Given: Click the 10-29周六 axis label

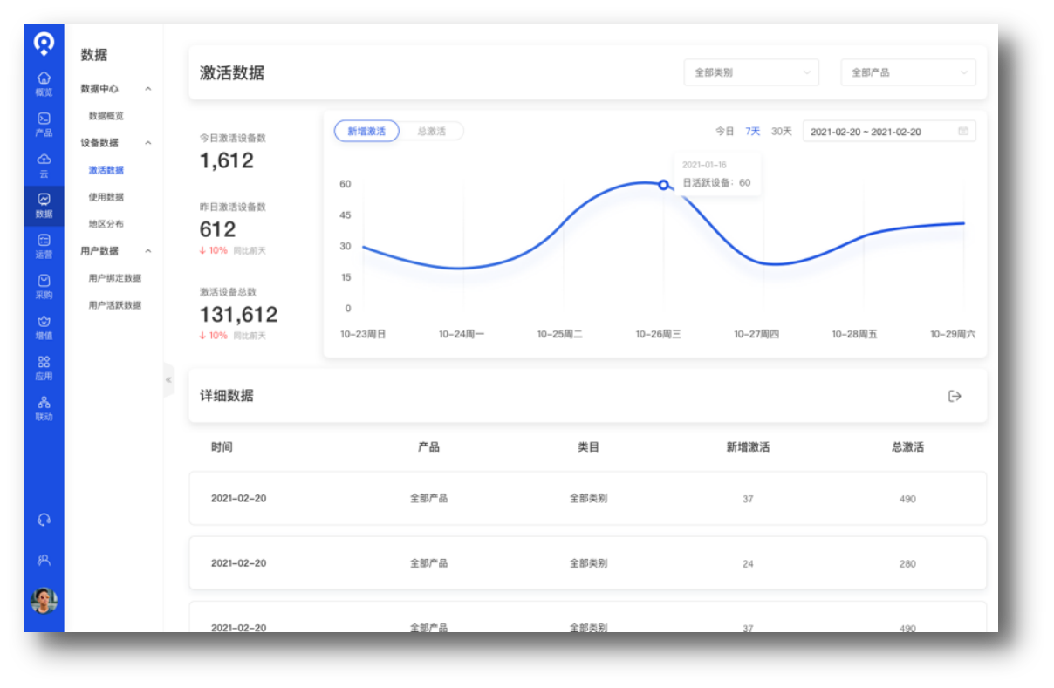Looking at the screenshot, I should pyautogui.click(x=953, y=334).
